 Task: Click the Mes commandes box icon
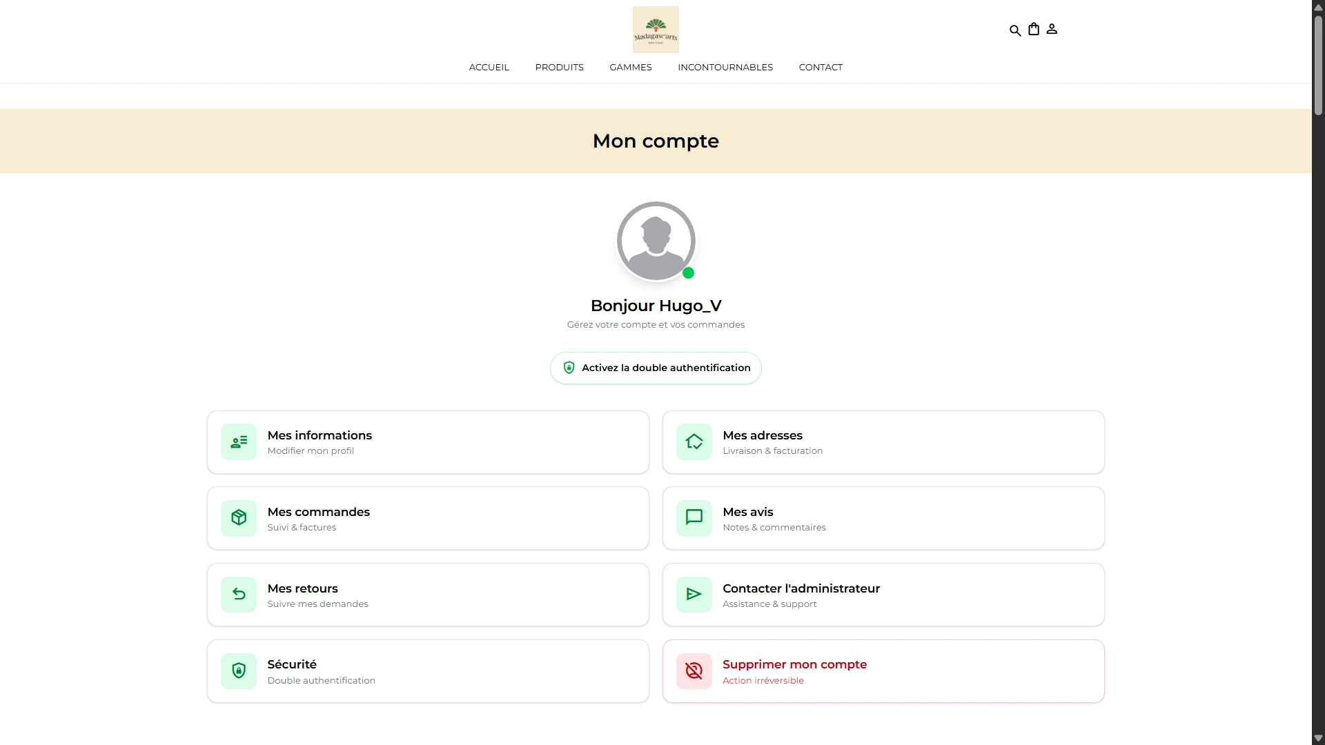239,518
